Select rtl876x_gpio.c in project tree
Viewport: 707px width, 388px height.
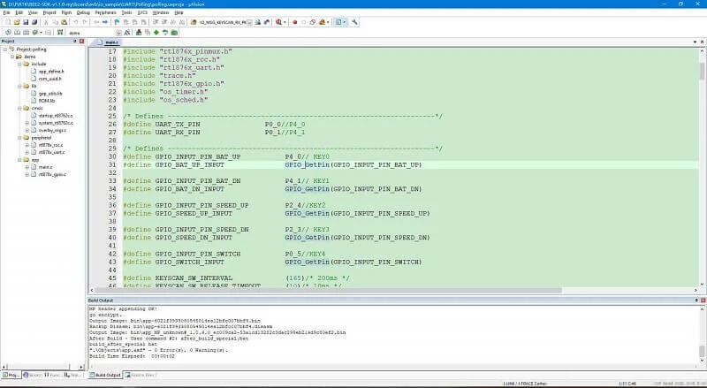point(52,174)
